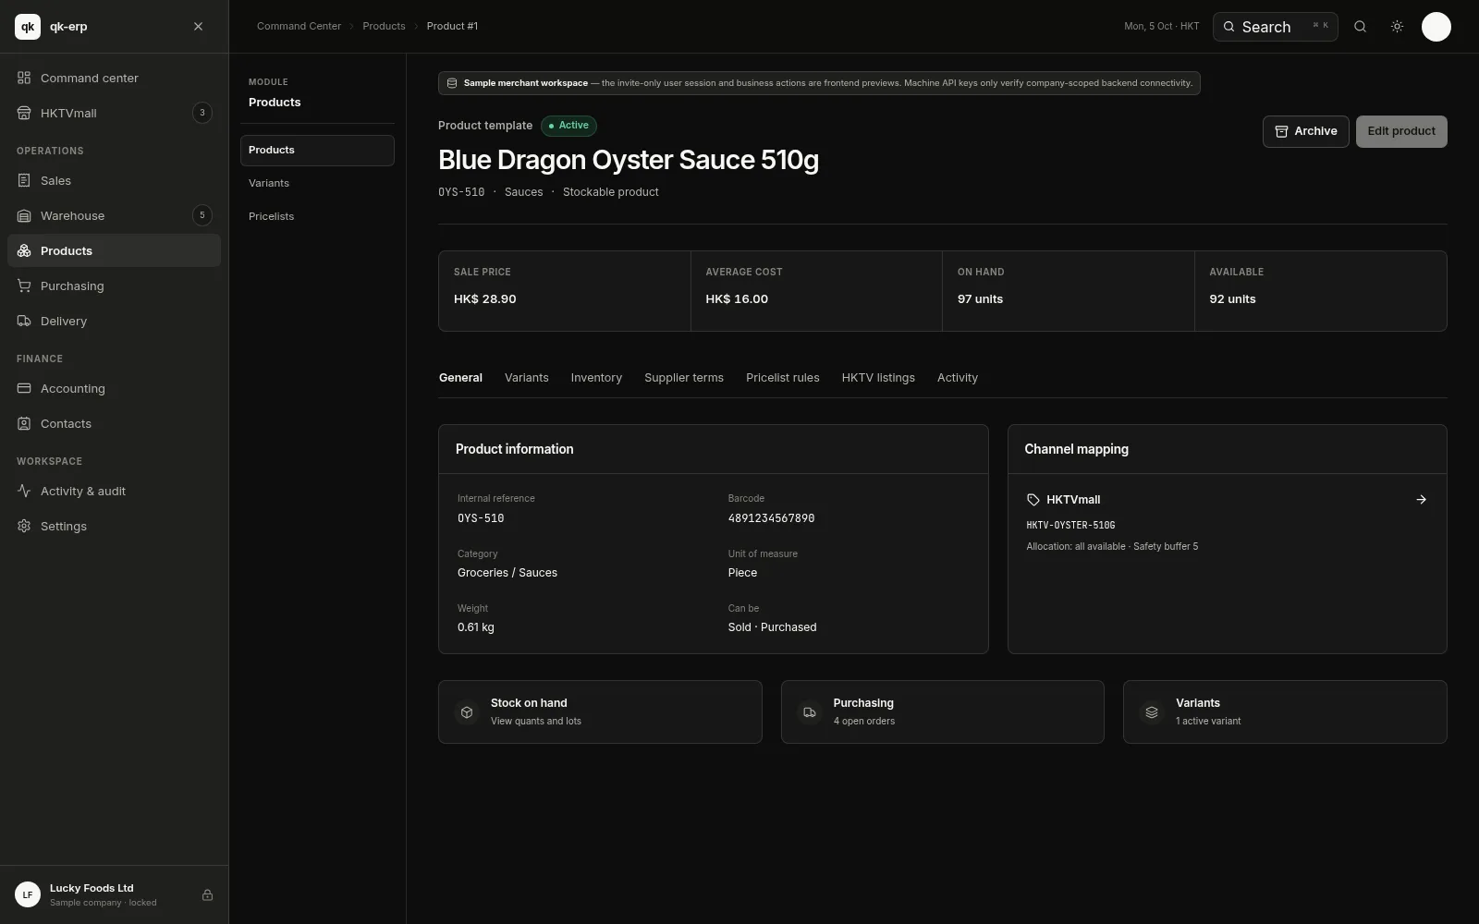Click the Mon, 5 Oct · HKT date
The height and width of the screenshot is (924, 1479).
point(1161,26)
